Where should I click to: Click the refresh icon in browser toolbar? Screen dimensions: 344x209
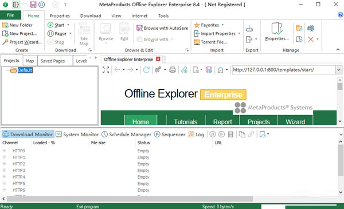coord(146,70)
